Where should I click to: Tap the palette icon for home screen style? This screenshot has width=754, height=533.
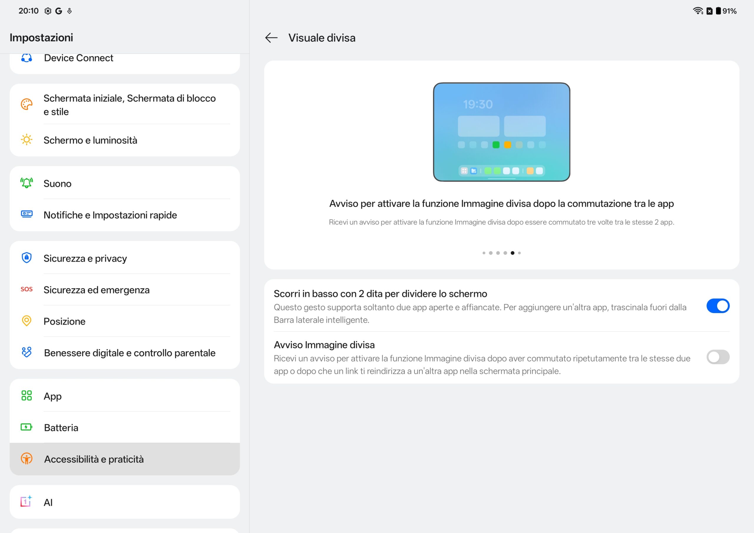[27, 105]
